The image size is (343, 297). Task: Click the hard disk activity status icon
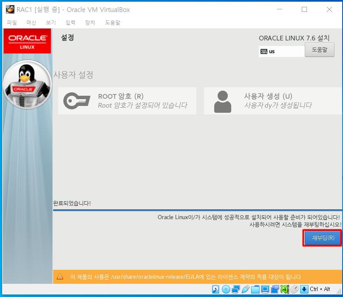pos(215,289)
